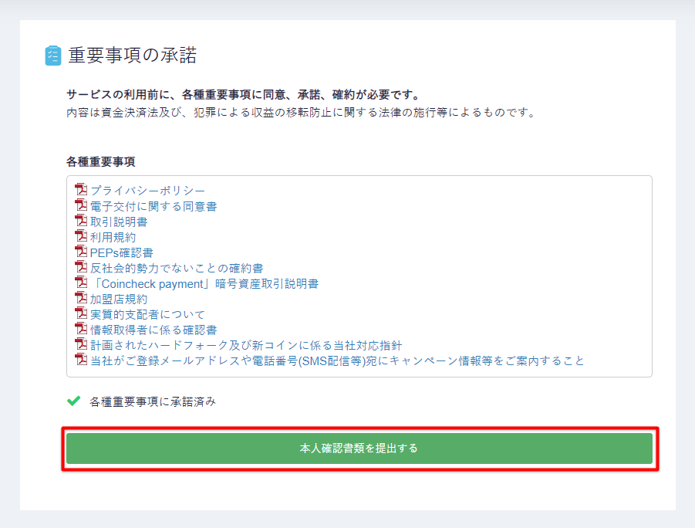Click PDF icon beside 加盟店規約
The image size is (695, 528).
(x=81, y=298)
